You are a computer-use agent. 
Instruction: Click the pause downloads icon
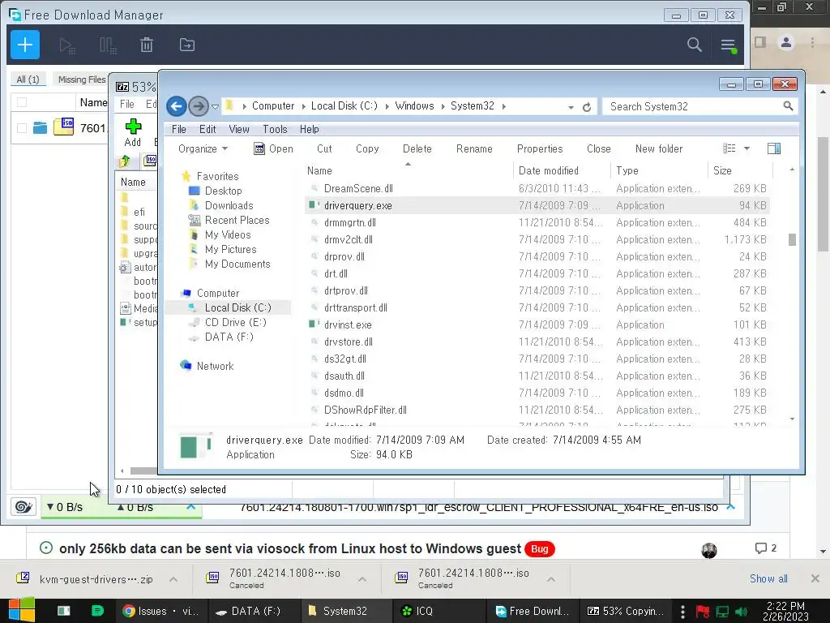[x=108, y=45]
